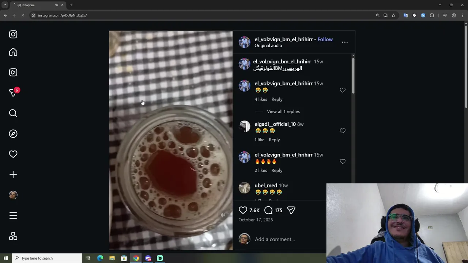
Task: Open Instagram Home from the sidebar
Action: click(13, 52)
